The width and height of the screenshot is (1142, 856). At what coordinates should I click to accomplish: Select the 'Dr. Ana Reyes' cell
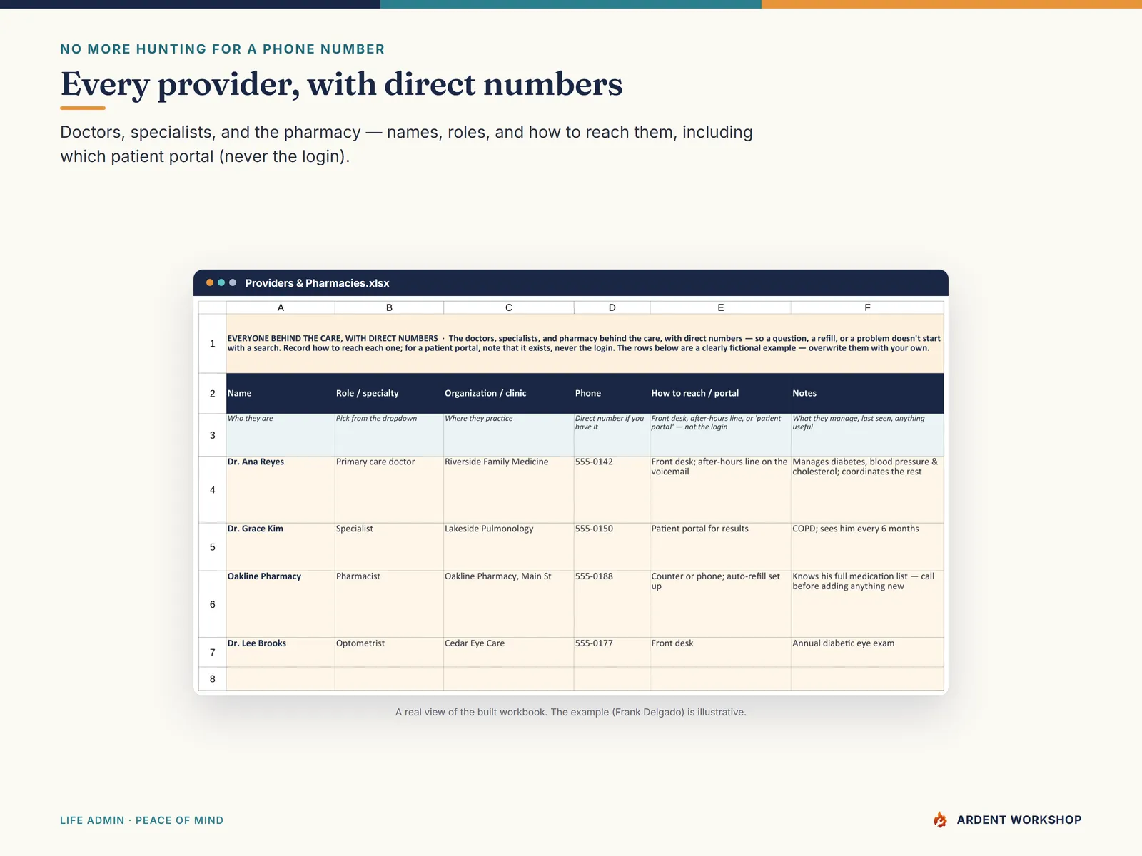coord(281,490)
